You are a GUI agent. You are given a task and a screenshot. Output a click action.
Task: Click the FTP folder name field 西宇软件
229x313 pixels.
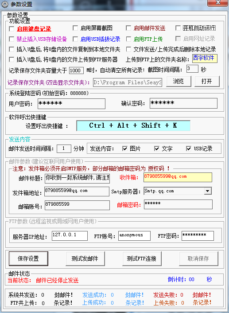pos(205,59)
